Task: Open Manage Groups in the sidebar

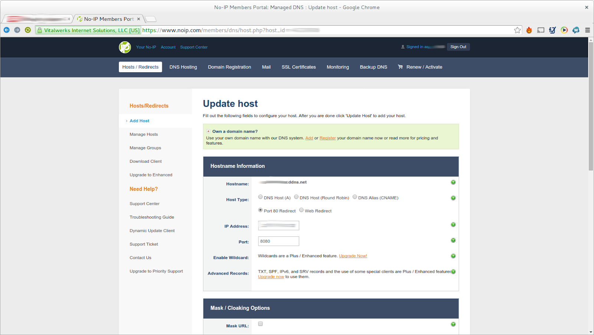Action: [x=145, y=148]
